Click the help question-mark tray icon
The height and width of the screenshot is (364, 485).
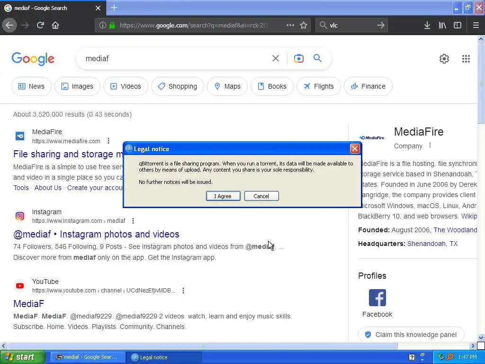(412, 357)
